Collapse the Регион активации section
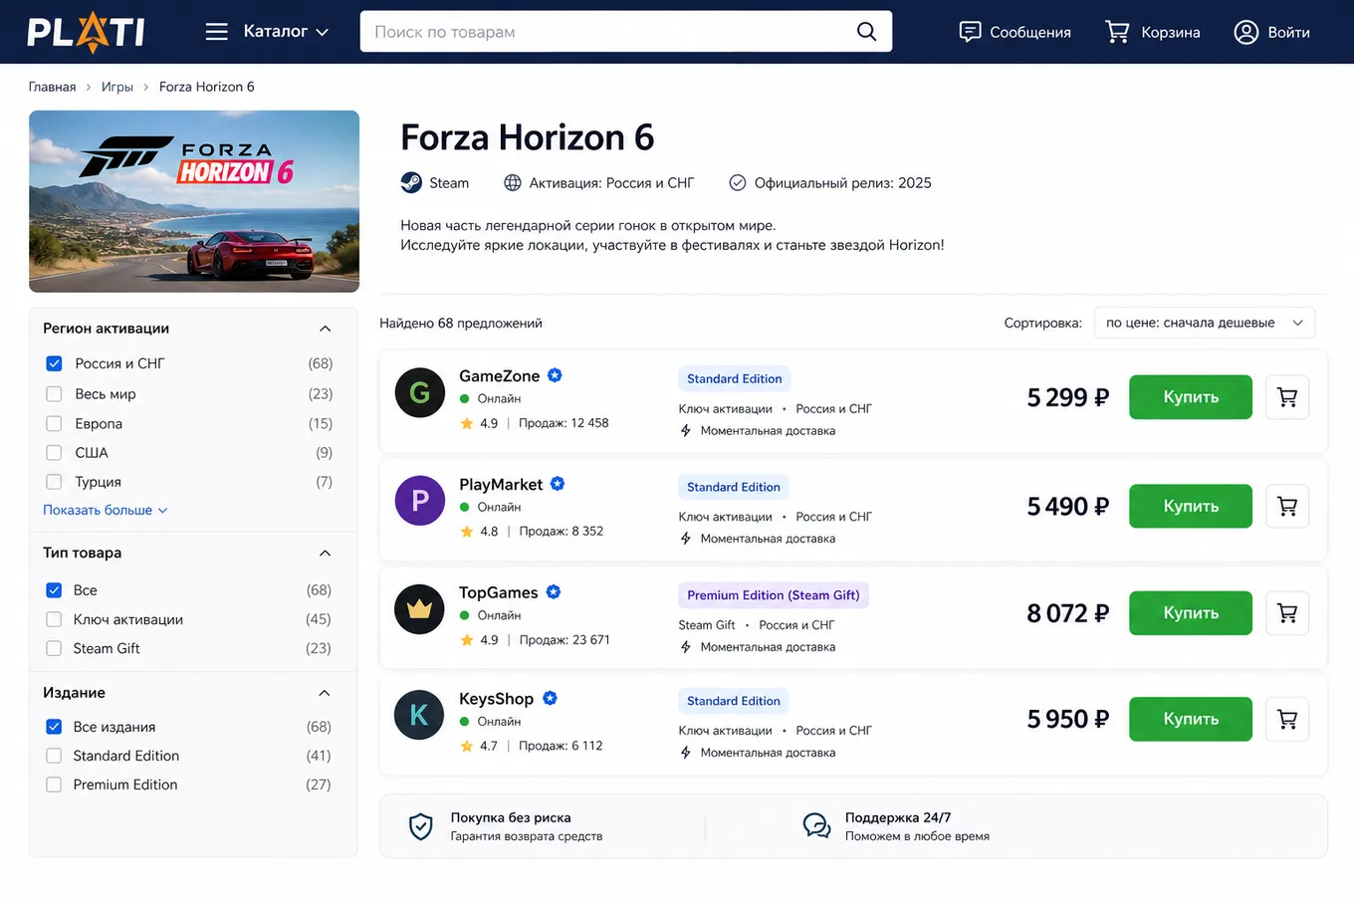Image resolution: width=1354 pixels, height=903 pixels. (x=325, y=329)
